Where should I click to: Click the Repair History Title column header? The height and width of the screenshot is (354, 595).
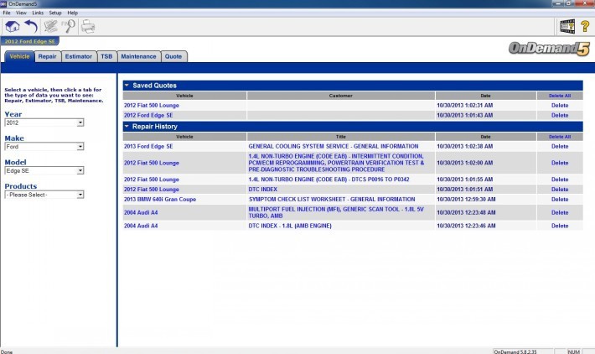coord(341,137)
